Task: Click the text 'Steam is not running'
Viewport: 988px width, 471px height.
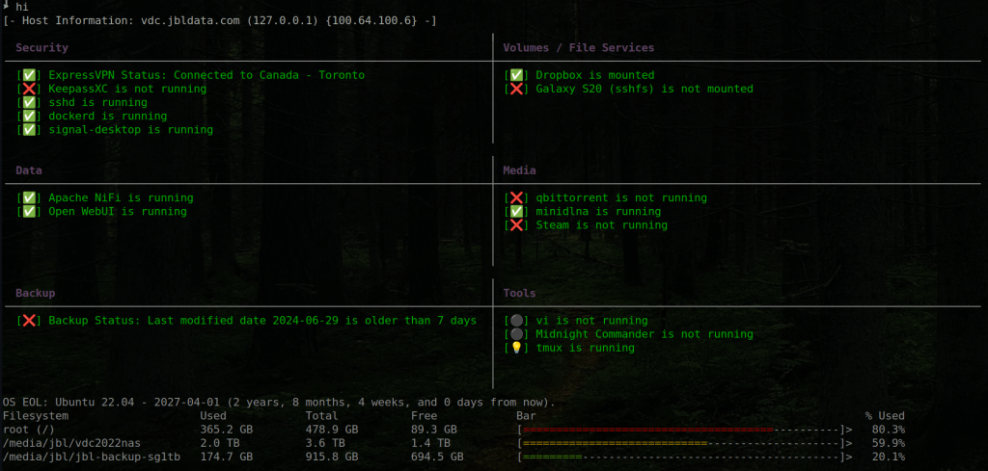Action: (x=601, y=225)
